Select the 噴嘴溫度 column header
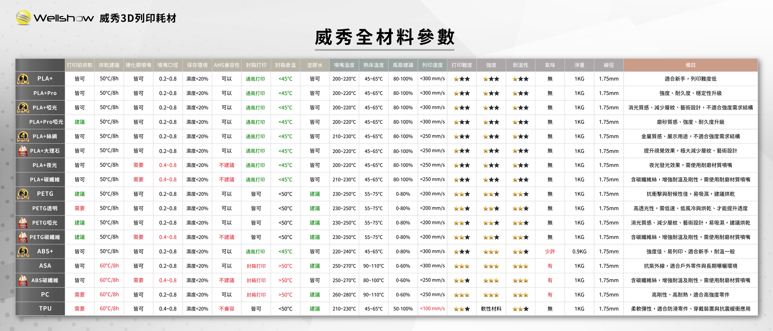The width and height of the screenshot is (773, 331). (344, 65)
